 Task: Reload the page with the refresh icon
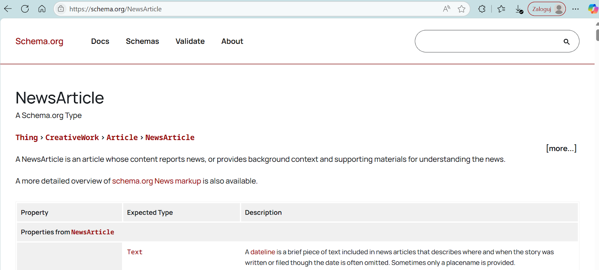(x=25, y=9)
